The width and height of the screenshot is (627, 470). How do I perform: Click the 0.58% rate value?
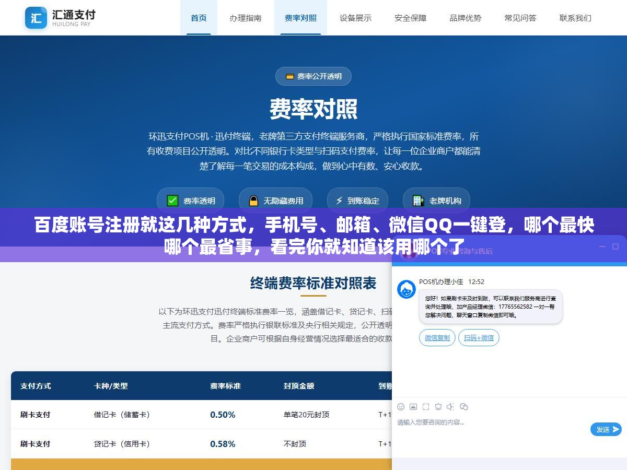tap(223, 444)
